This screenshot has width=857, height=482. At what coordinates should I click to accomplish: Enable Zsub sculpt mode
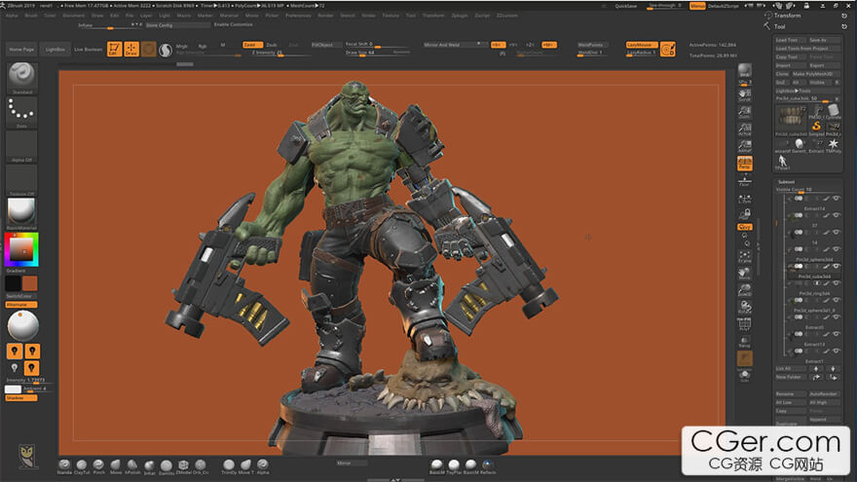pyautogui.click(x=272, y=45)
